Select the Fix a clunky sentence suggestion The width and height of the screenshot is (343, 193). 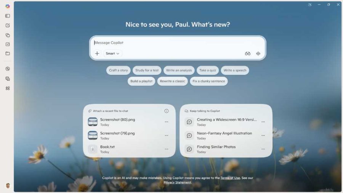[x=209, y=81]
